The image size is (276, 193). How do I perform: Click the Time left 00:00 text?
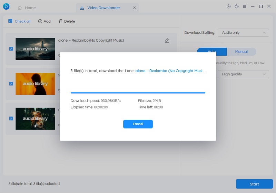click(150, 107)
